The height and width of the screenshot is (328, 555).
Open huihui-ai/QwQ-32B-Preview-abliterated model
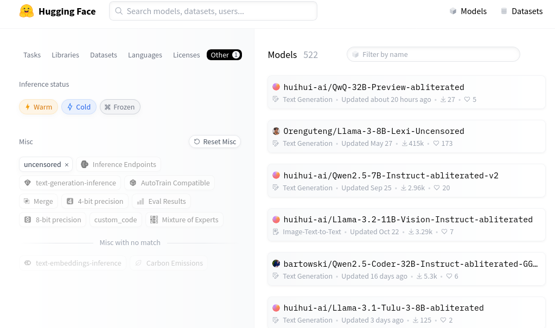373,87
